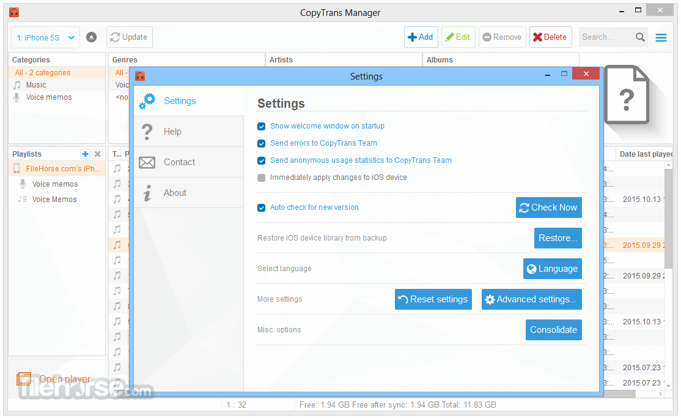
Task: Click the Remove button
Action: (502, 37)
